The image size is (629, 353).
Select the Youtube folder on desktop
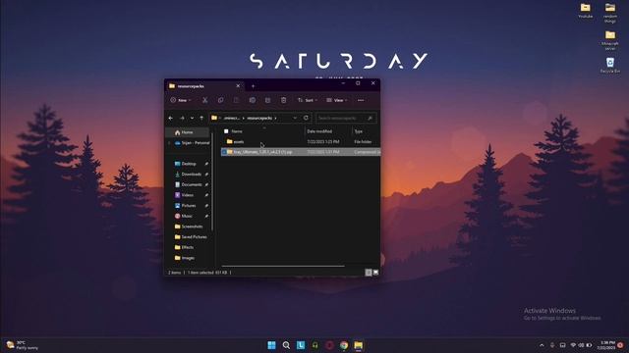click(x=586, y=11)
